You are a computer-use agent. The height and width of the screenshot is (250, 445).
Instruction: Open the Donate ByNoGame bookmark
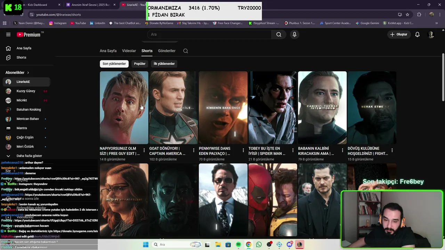tap(159, 23)
